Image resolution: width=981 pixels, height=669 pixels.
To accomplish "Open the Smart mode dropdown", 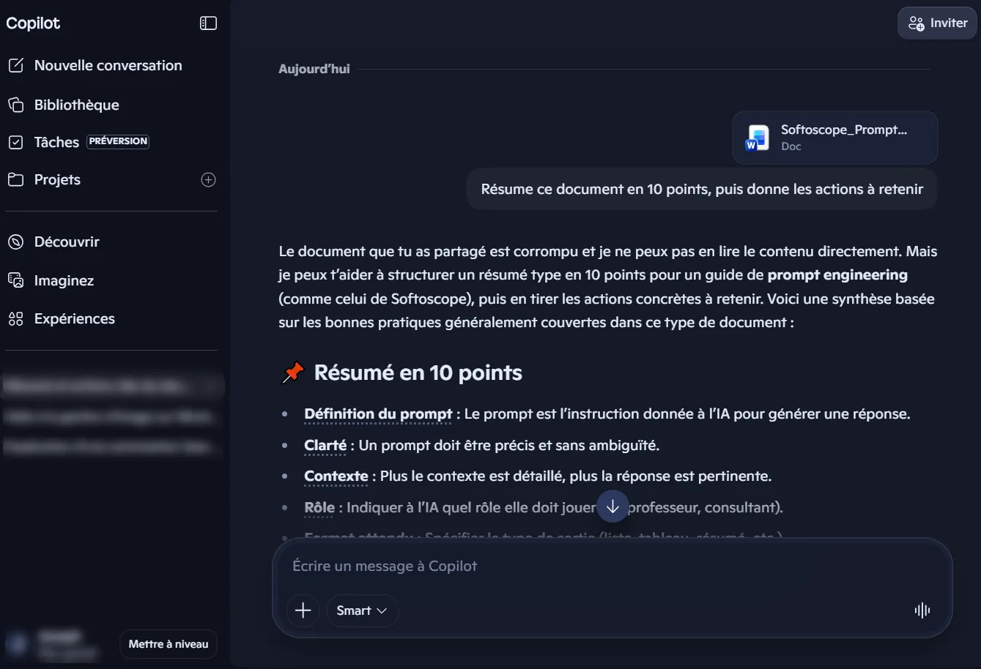I will coord(362,610).
